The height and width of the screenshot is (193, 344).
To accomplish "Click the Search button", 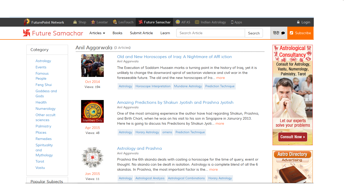I will 254,33.
